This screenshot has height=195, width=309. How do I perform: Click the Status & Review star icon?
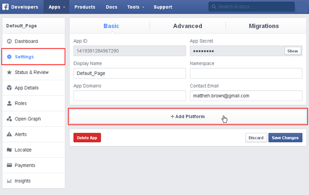click(9, 72)
